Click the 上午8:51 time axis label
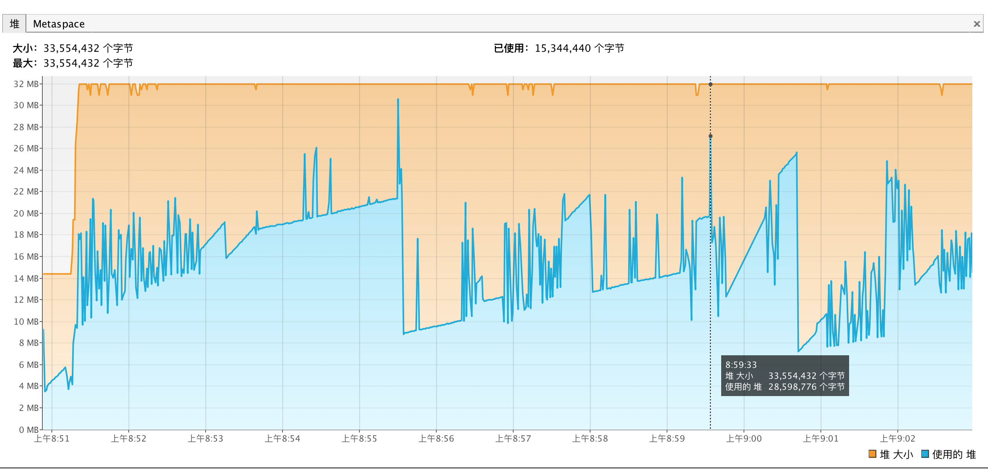 52,438
